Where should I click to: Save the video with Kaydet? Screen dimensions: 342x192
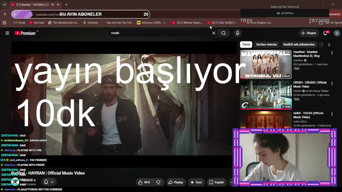tap(216, 182)
